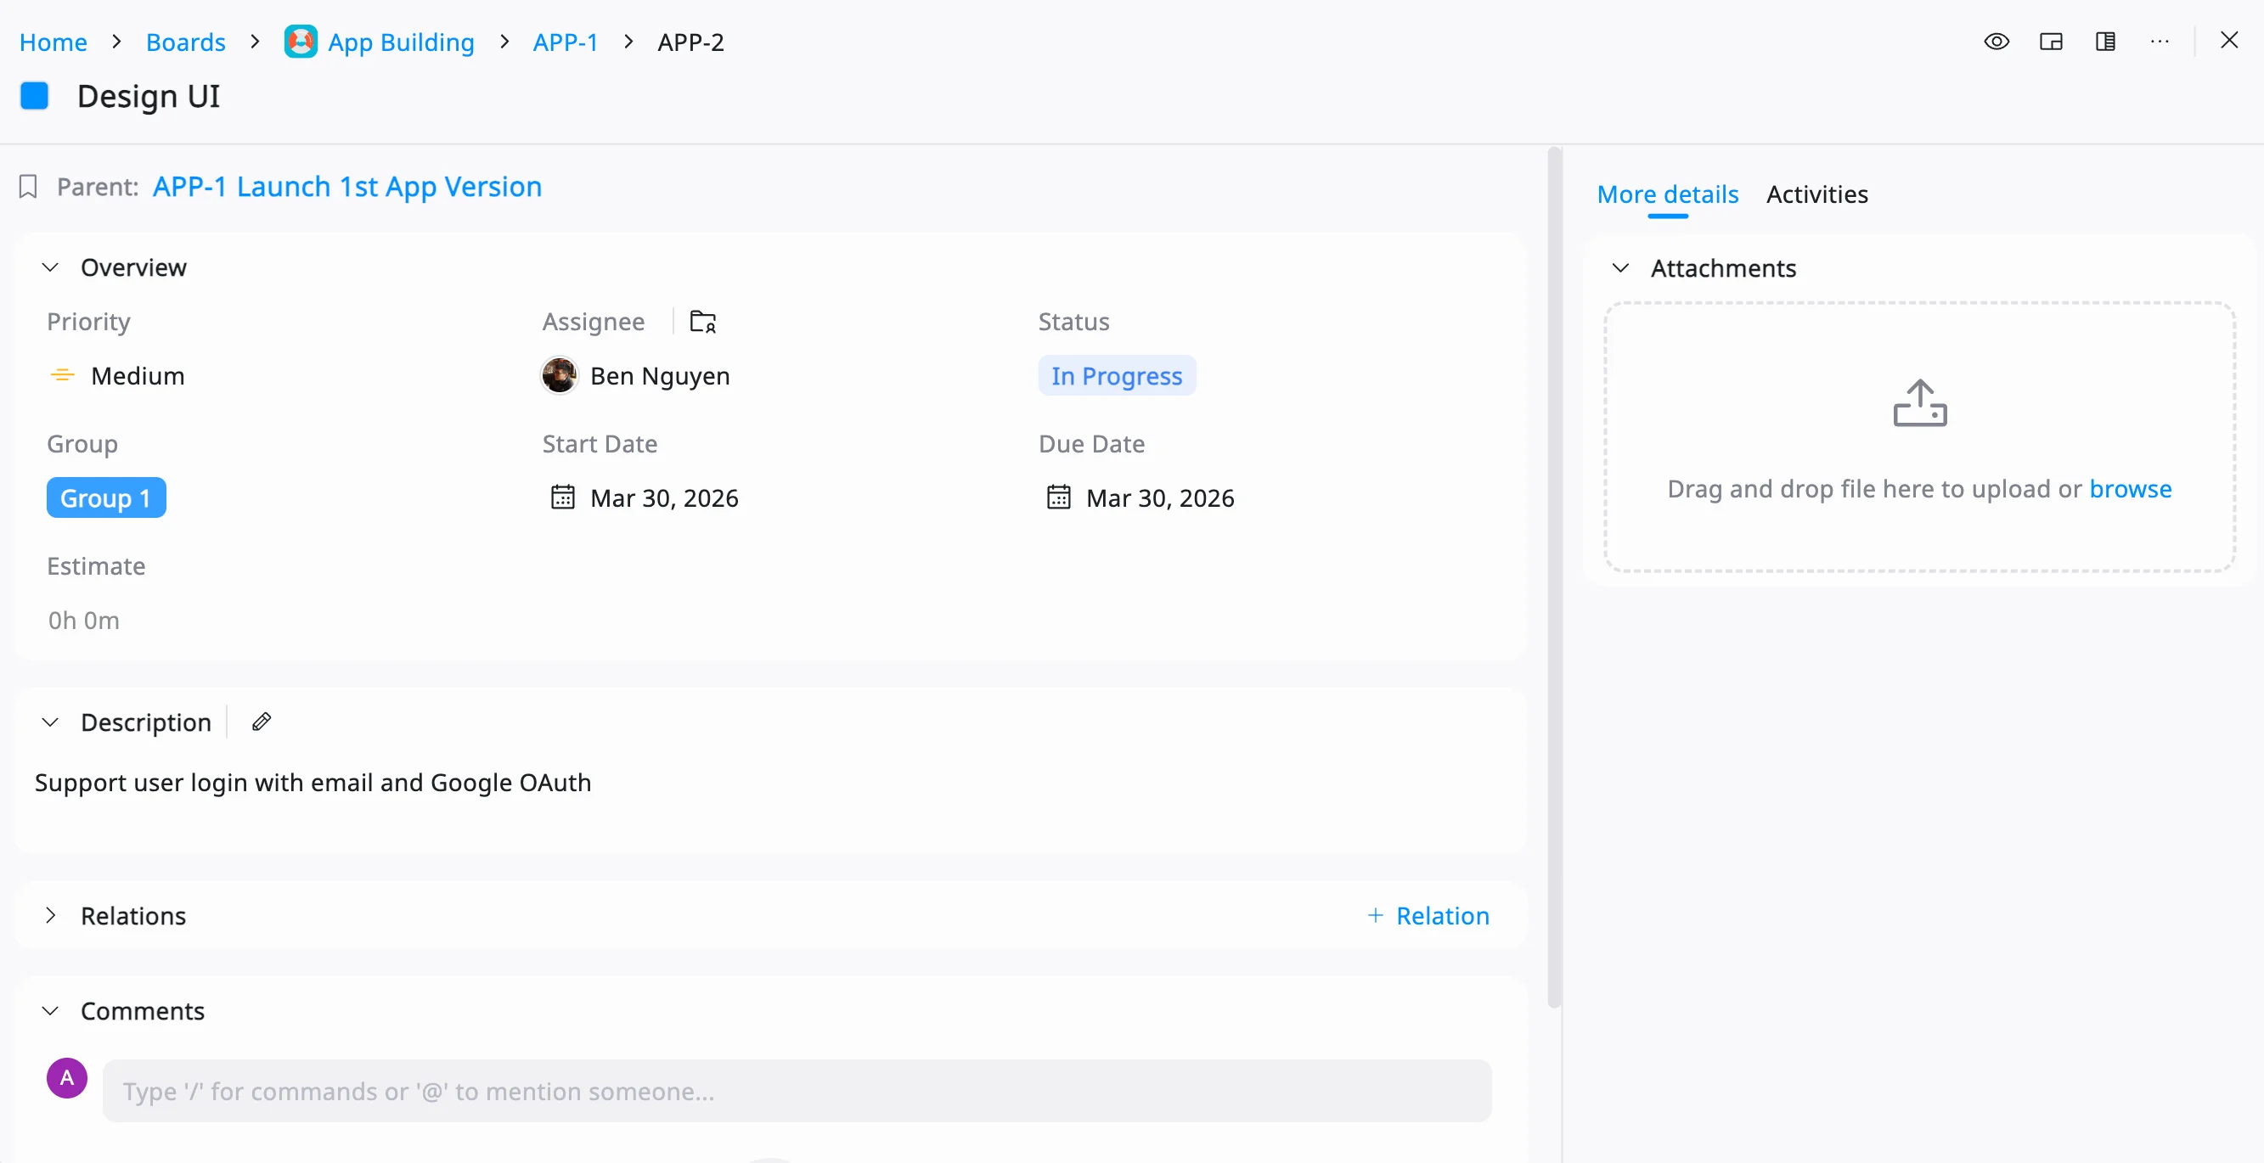Switch to the Activities tab

pos(1816,194)
